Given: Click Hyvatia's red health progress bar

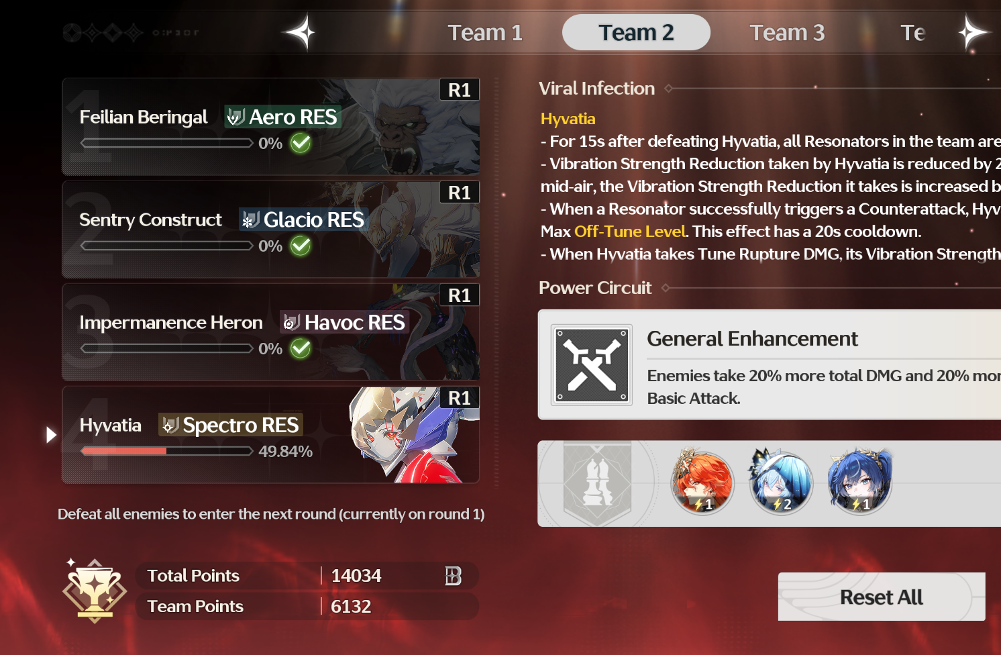Looking at the screenshot, I should (x=166, y=451).
